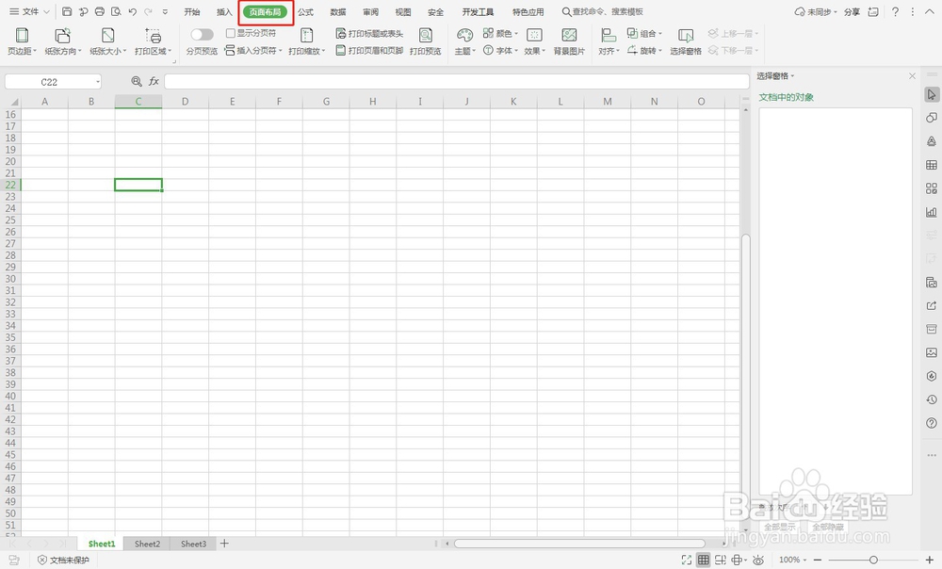Click the Print Preview magnifier icon in quick toolbar
Image resolution: width=942 pixels, height=569 pixels.
point(116,11)
